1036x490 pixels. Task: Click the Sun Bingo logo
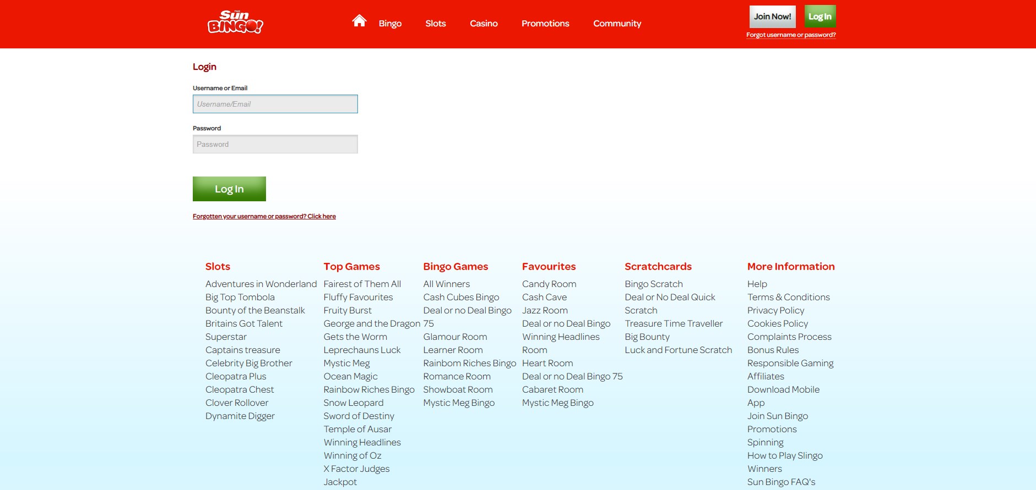pyautogui.click(x=235, y=23)
